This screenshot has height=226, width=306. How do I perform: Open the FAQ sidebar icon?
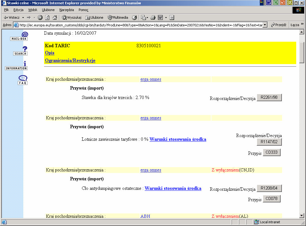point(23,80)
